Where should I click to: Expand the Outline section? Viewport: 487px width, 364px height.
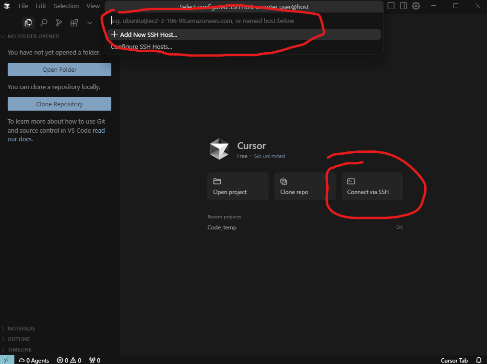click(19, 339)
